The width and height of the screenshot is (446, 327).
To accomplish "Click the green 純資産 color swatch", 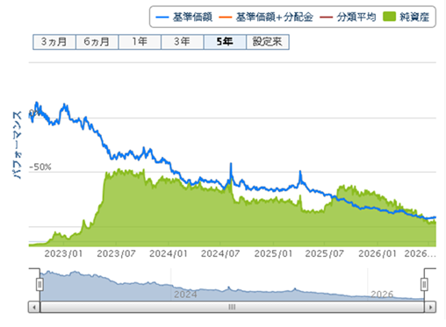I will pos(389,17).
